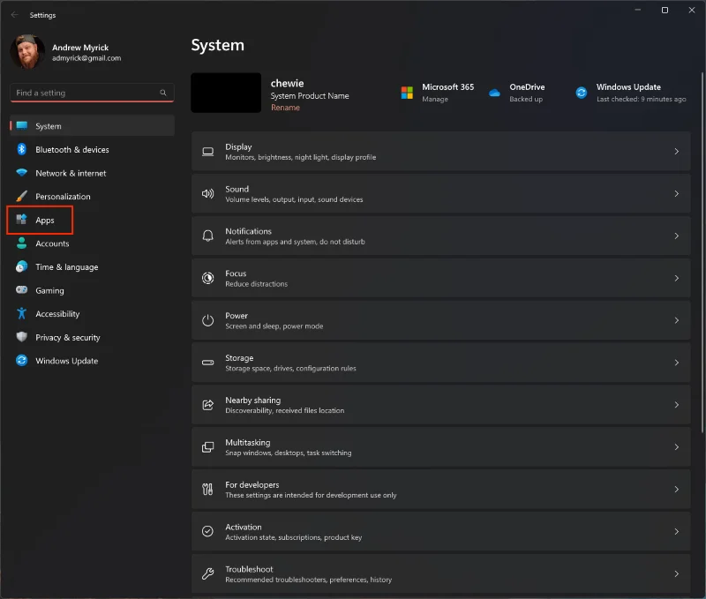Image resolution: width=706 pixels, height=599 pixels.
Task: Open Sound settings via its chevron
Action: click(676, 193)
